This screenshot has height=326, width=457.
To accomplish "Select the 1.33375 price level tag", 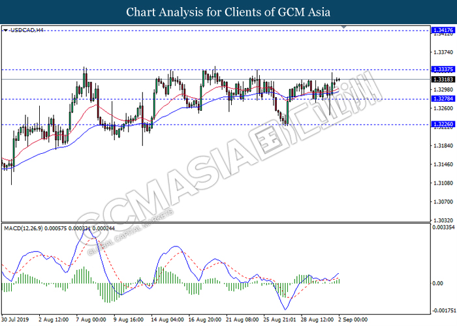I will click(x=443, y=69).
